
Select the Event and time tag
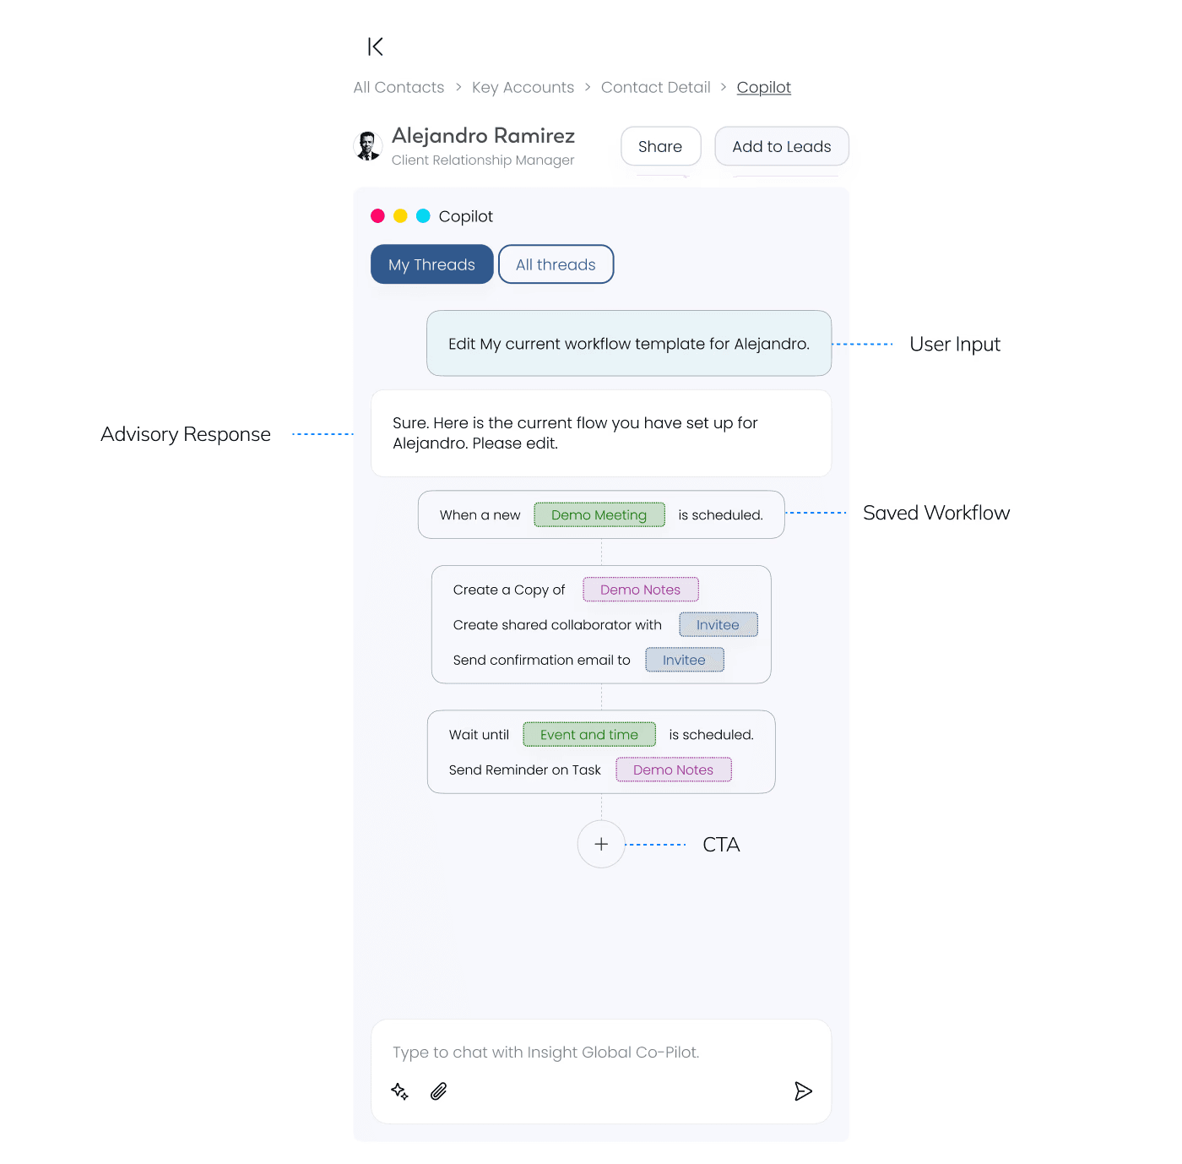[x=589, y=734]
